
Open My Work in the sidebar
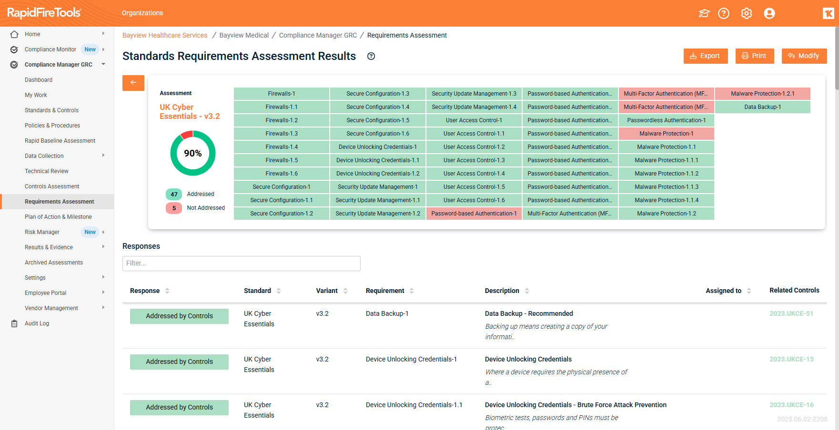(36, 95)
